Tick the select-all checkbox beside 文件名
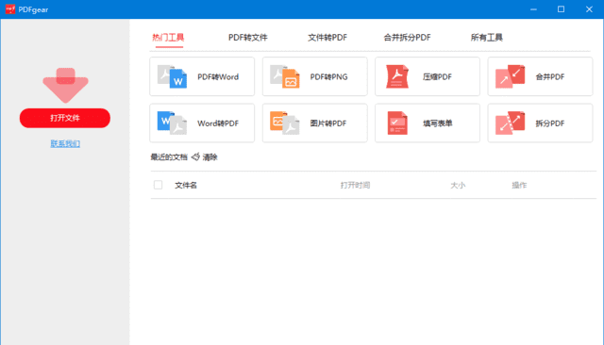The width and height of the screenshot is (604, 345). point(158,185)
